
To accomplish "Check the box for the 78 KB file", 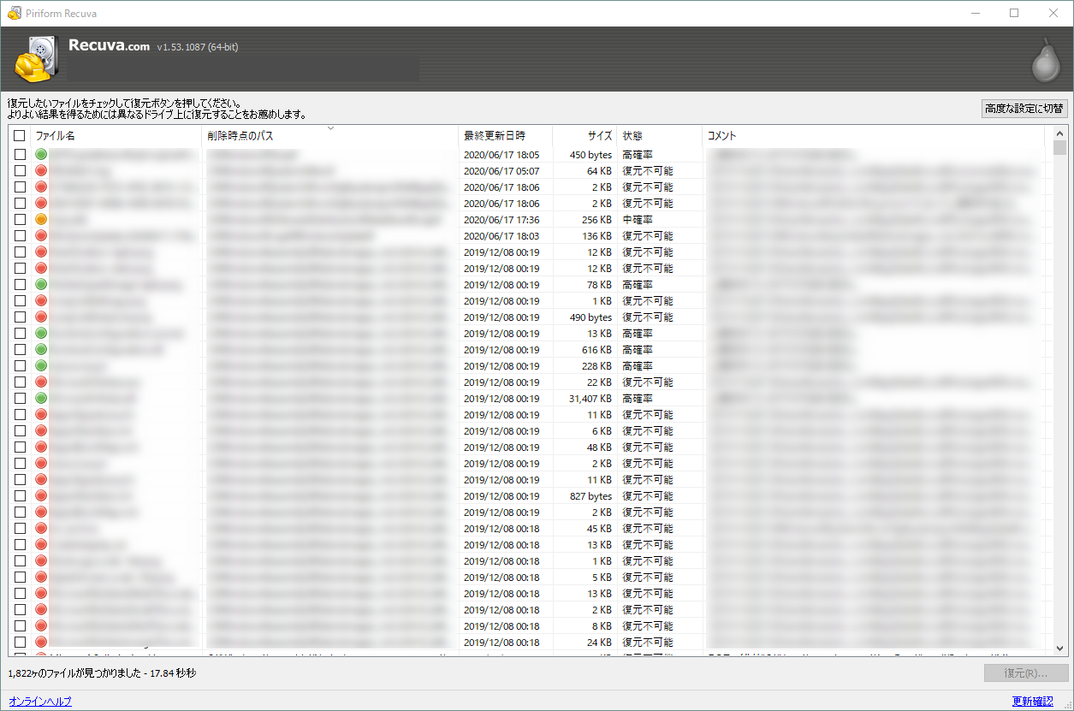I will coord(20,285).
